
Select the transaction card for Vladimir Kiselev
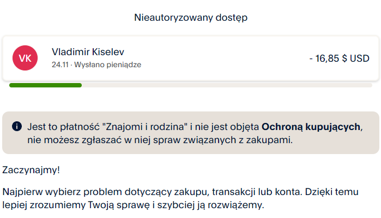[191, 58]
